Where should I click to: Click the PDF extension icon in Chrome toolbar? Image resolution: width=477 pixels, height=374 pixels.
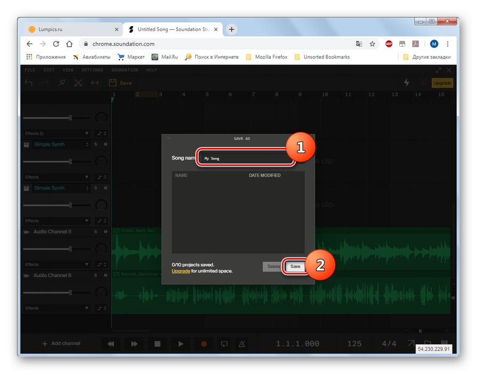click(416, 44)
